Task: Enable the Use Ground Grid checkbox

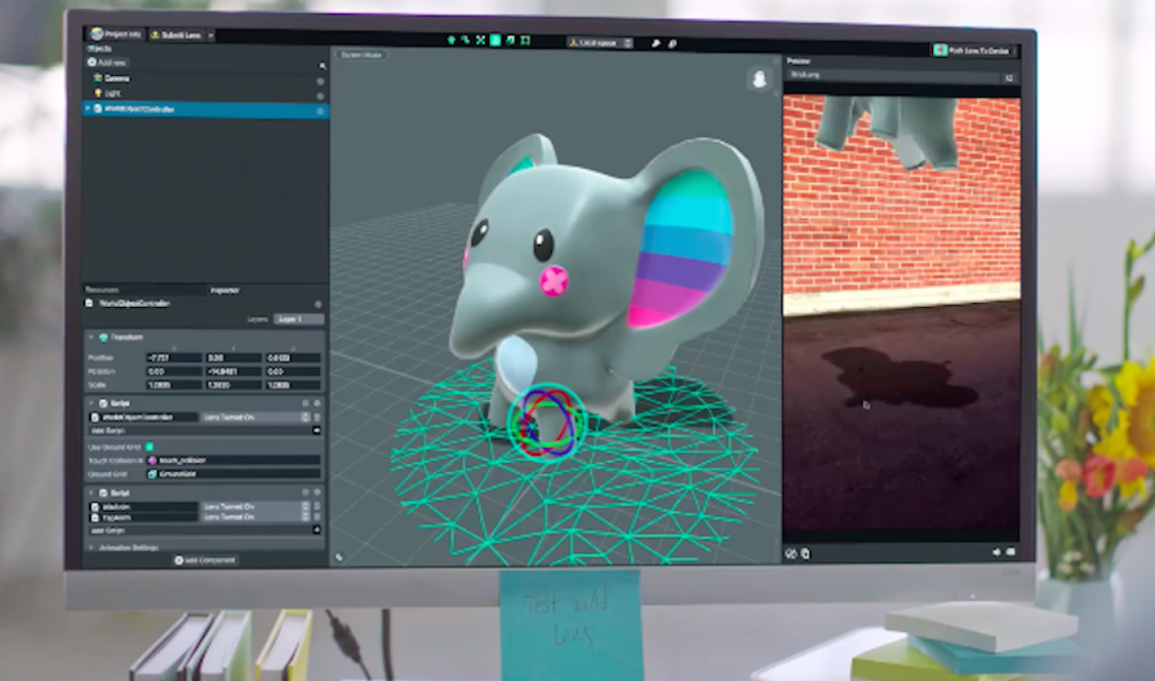Action: point(149,447)
